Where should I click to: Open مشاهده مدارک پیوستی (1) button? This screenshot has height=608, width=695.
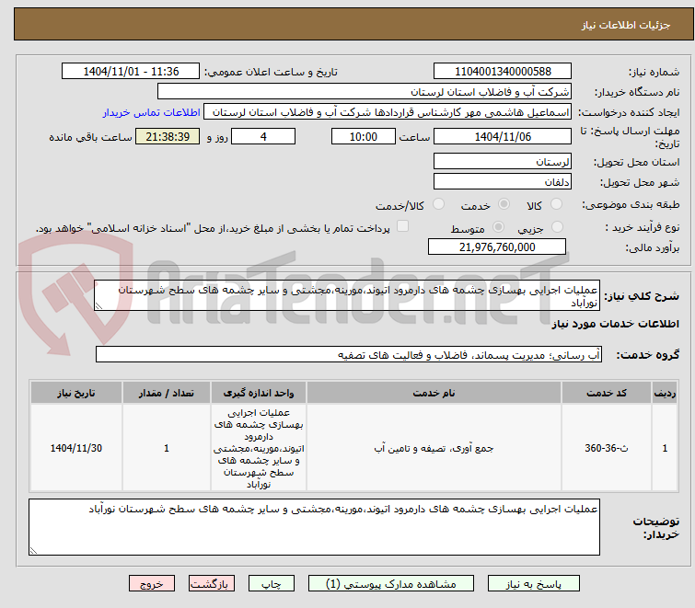coord(391,584)
